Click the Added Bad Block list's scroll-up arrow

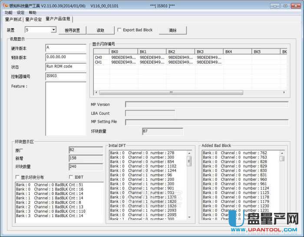282,153
